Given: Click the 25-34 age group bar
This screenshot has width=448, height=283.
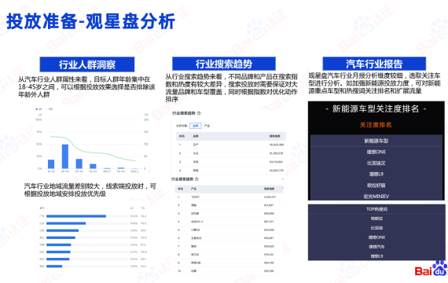Looking at the screenshot, I should pyautogui.click(x=65, y=156).
